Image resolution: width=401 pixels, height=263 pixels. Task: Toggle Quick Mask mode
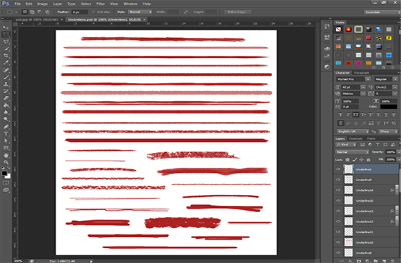(6, 182)
